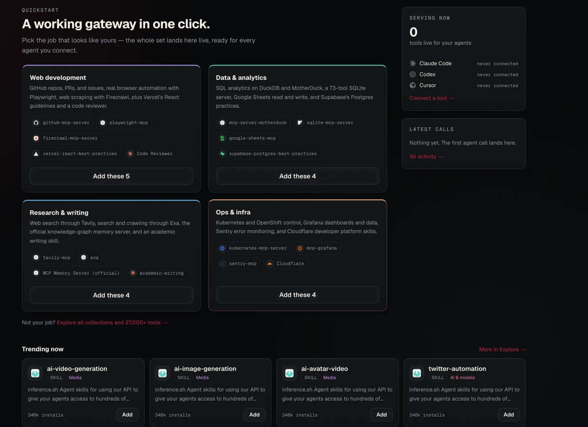Viewport: 588px width, 427px height.
Task: Click the GitHub icon on github-mcp-server chip
Action: 36,123
